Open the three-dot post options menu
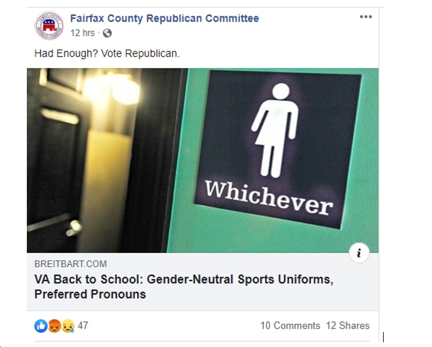The image size is (432, 347). [366, 17]
